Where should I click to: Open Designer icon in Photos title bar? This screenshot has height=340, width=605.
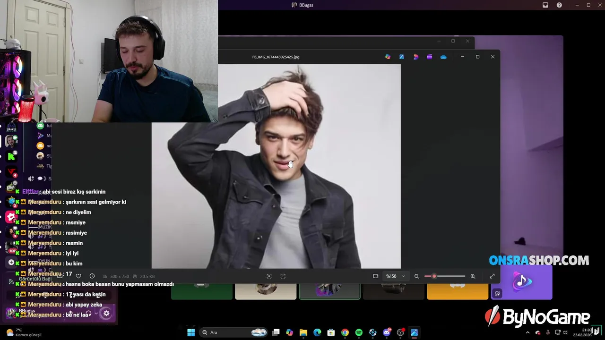pyautogui.click(x=415, y=57)
